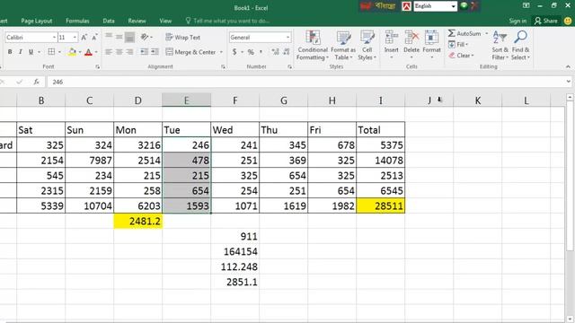Viewport: 575px width, 323px height.
Task: Click the Format cells icon
Action: click(x=431, y=38)
